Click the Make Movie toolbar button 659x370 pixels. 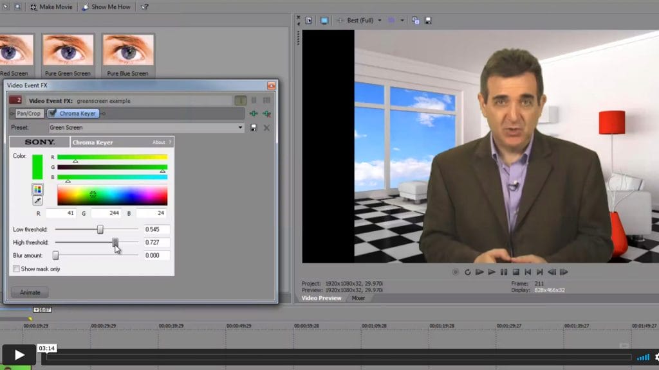[x=51, y=6]
